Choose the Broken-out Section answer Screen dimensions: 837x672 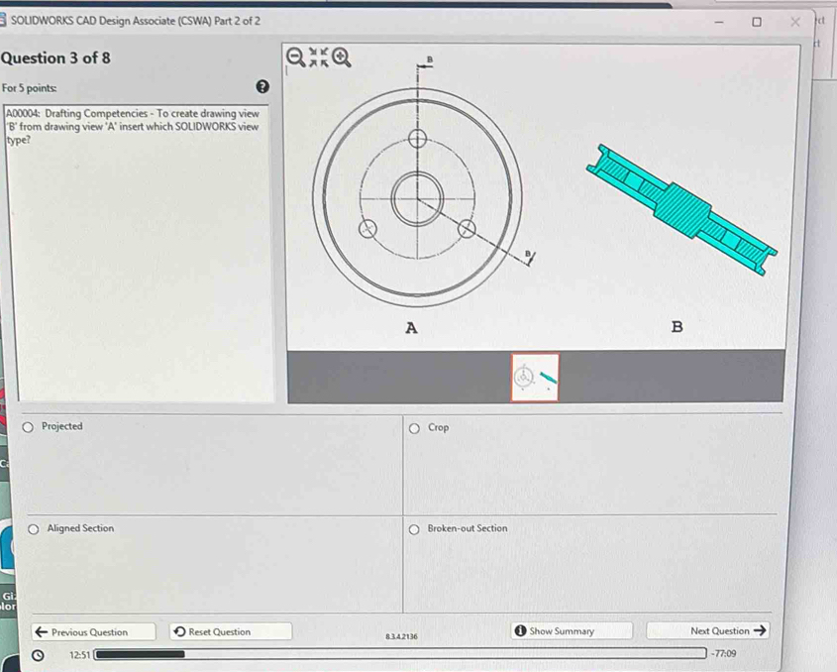(414, 529)
